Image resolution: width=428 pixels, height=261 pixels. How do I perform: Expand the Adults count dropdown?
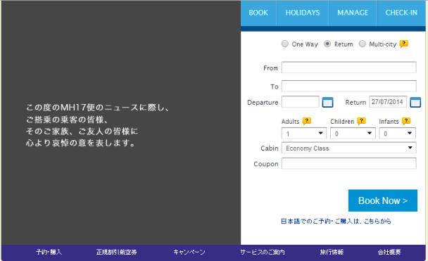point(304,134)
